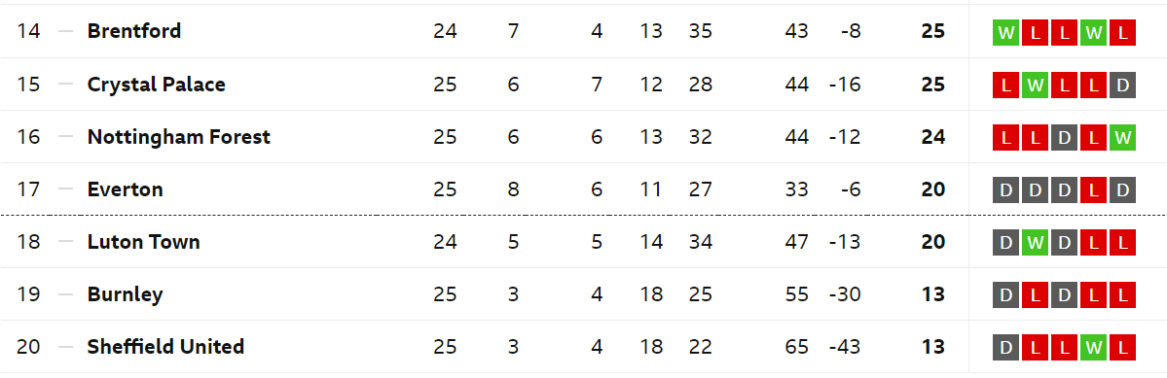1167x378 pixels.
Task: Click position number 18 for Luton Town
Action: [28, 242]
